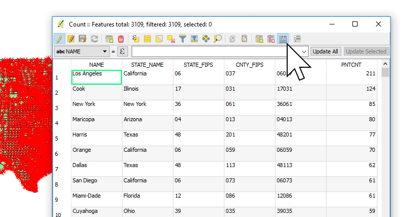
Task: Click PNTCNT value 124
Action: click(x=351, y=92)
